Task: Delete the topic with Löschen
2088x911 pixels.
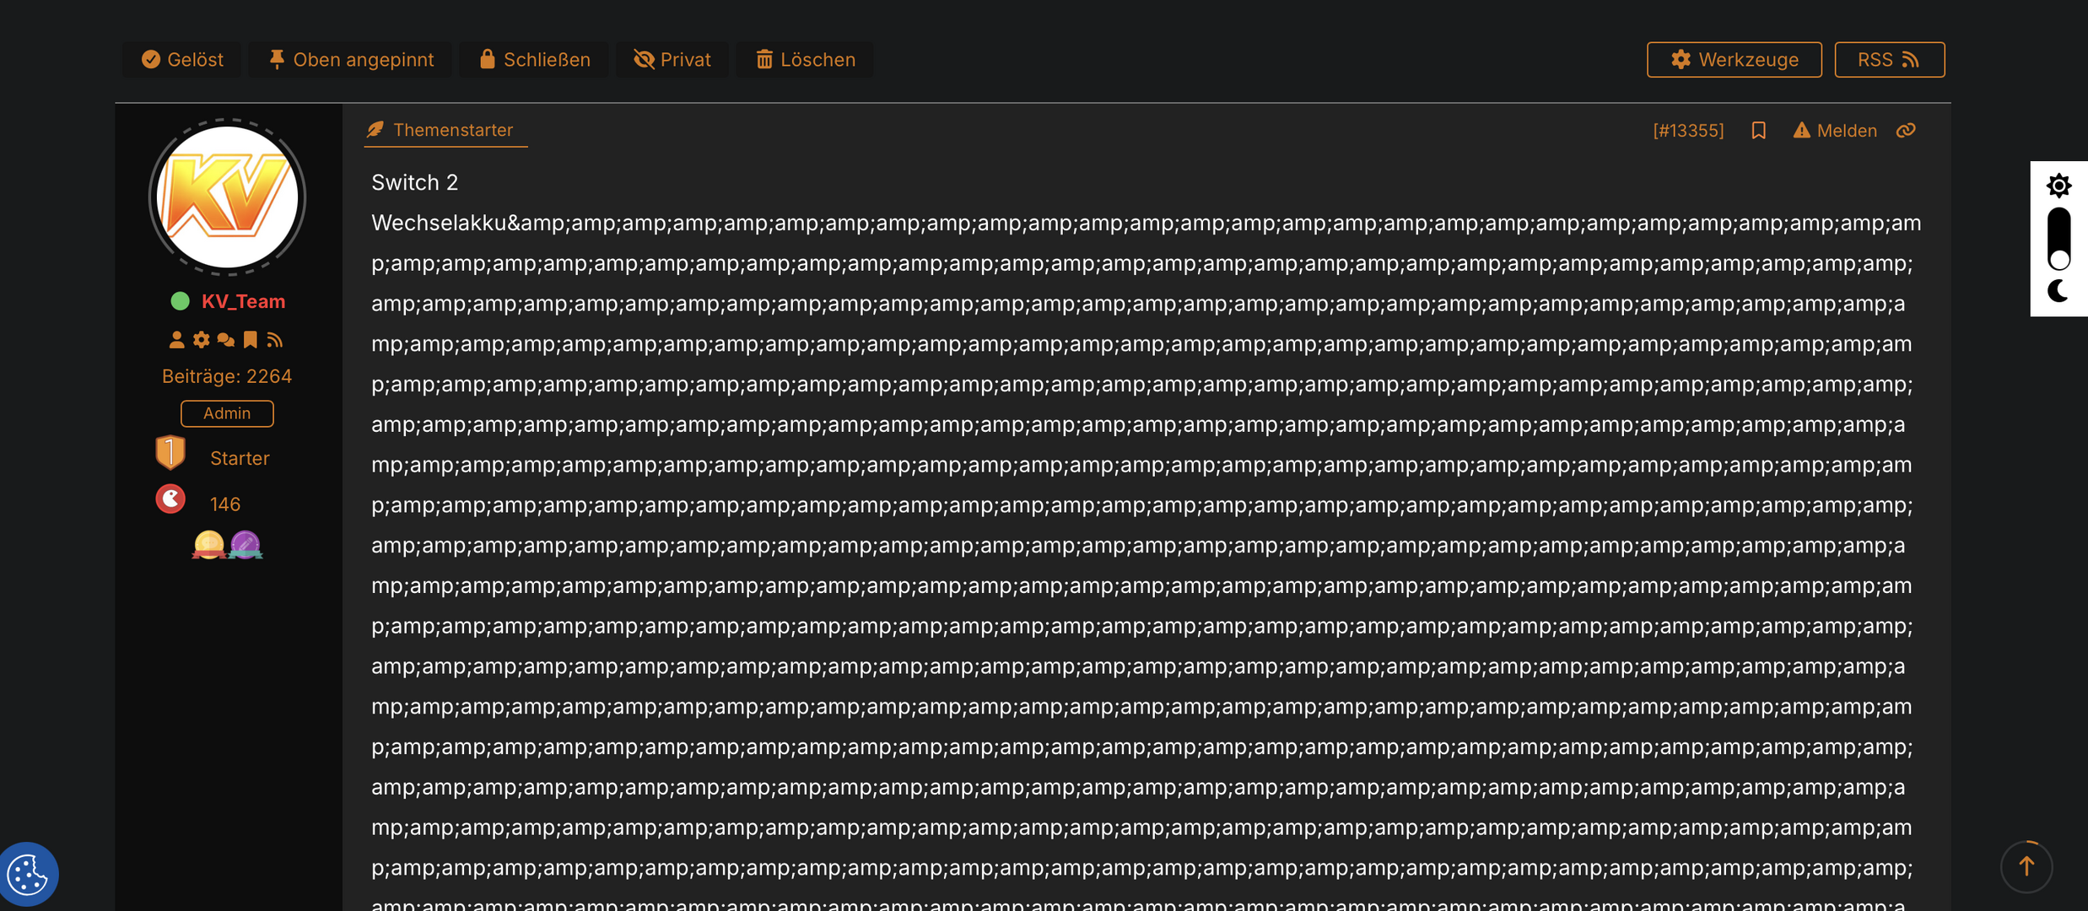Action: pos(805,60)
